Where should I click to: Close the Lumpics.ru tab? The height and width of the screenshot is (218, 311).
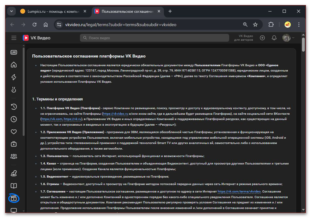click(x=85, y=11)
